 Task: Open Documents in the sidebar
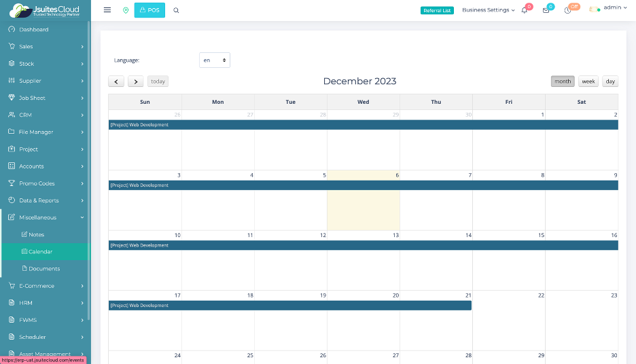(44, 269)
